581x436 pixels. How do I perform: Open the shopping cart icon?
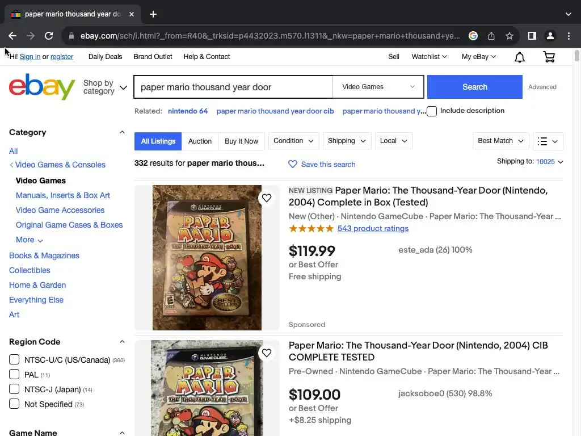pyautogui.click(x=549, y=57)
